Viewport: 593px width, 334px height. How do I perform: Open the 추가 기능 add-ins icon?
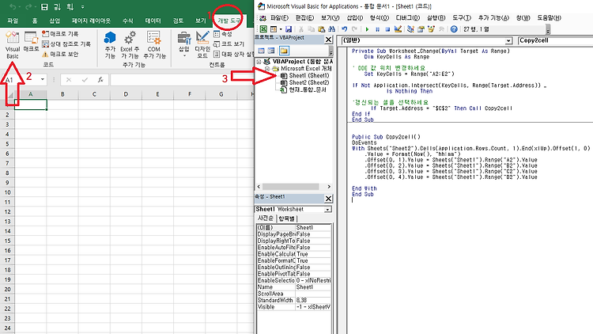pyautogui.click(x=110, y=45)
